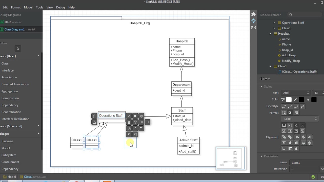Click the add associated class quick-edit icon

click(x=129, y=128)
